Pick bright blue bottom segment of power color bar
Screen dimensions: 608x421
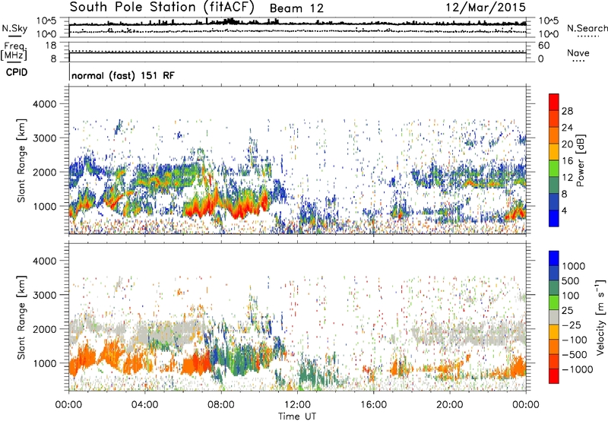[554, 218]
